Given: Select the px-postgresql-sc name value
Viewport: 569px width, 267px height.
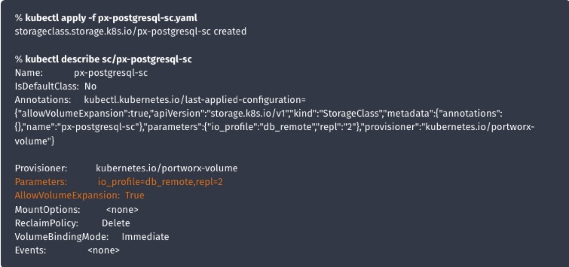Looking at the screenshot, I should pos(111,73).
